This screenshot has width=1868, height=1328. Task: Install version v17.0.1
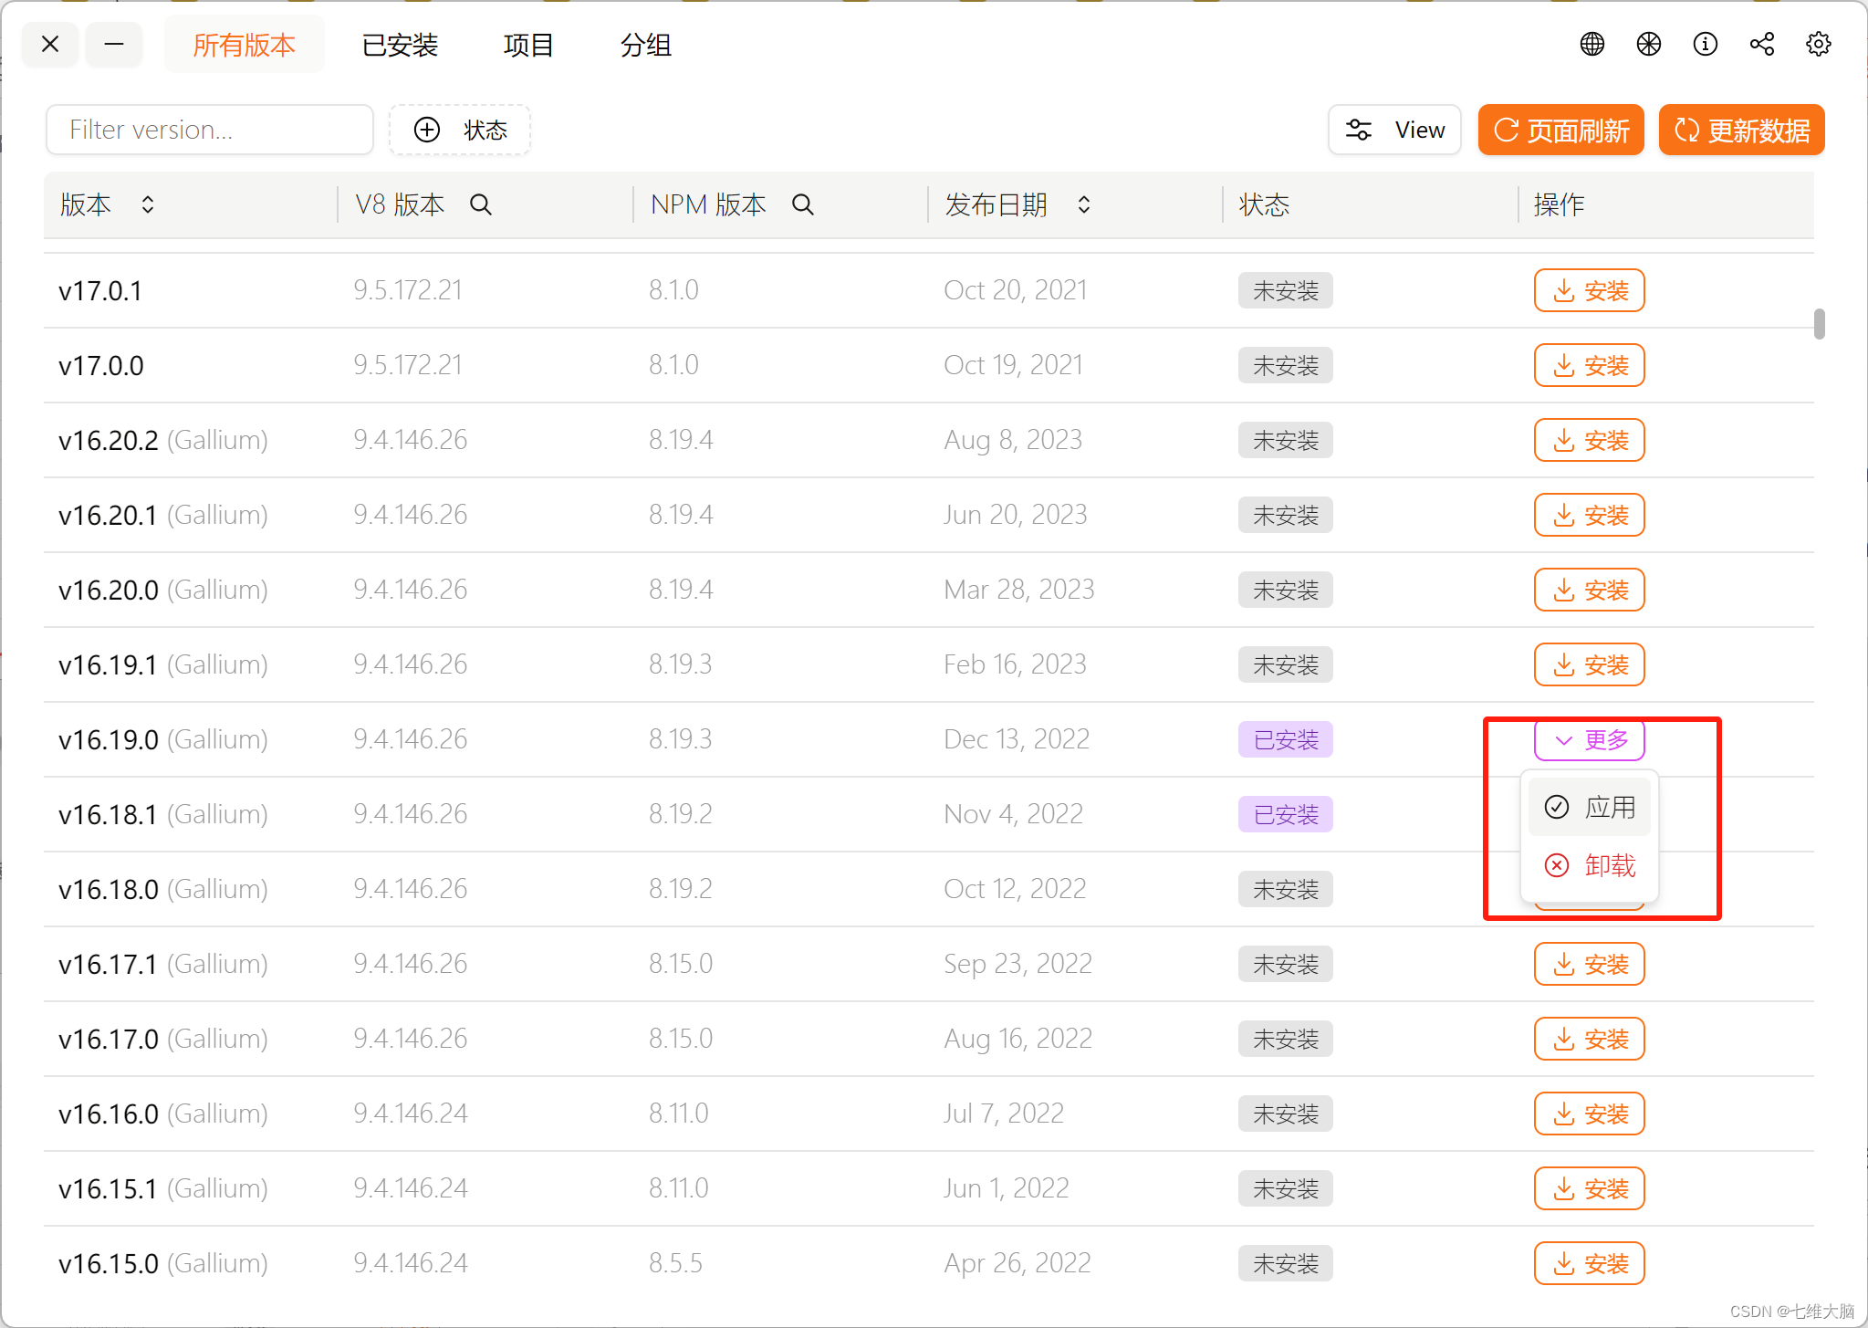point(1589,290)
